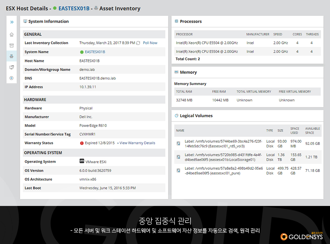
Task: Click the 32748 MB total RAM value
Action: pos(184,100)
